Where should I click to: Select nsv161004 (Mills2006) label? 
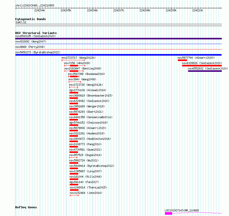86,177
